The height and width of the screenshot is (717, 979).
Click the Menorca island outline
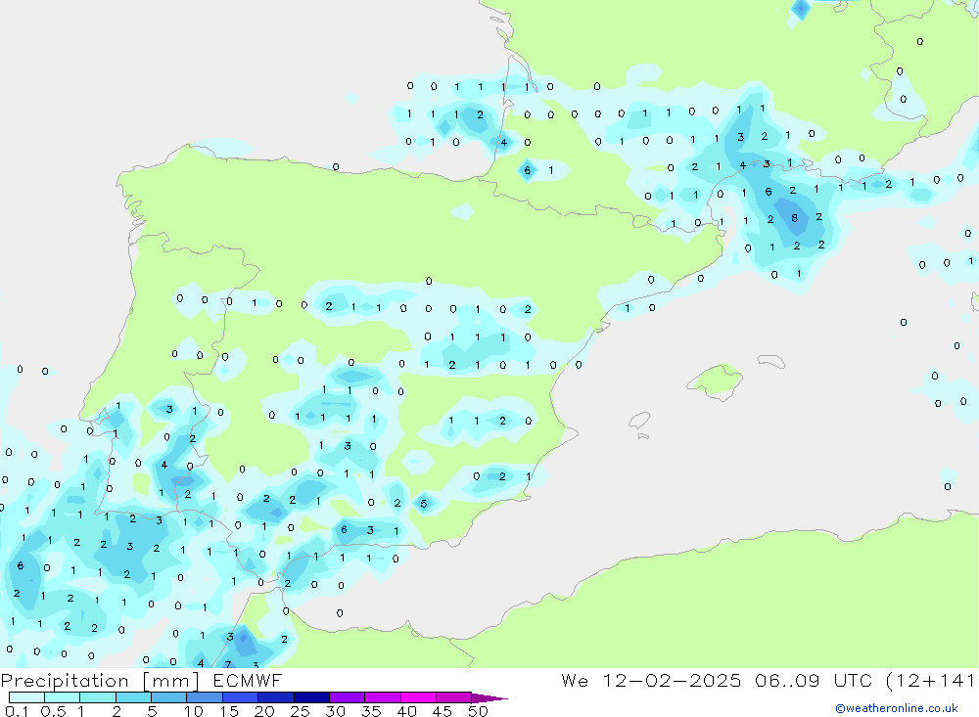coord(771,361)
